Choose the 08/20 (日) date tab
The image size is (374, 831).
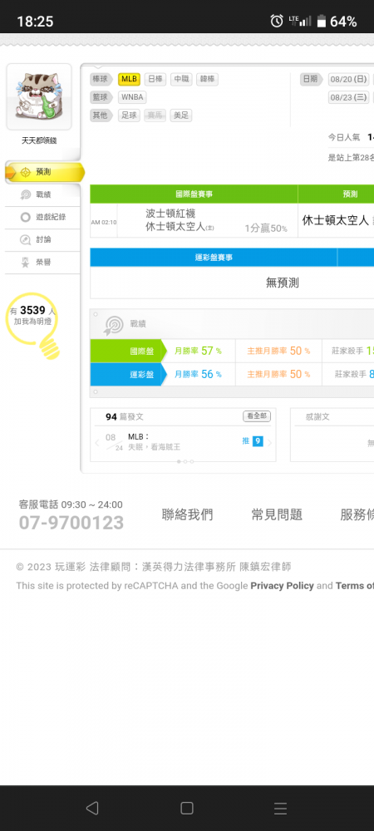point(348,80)
